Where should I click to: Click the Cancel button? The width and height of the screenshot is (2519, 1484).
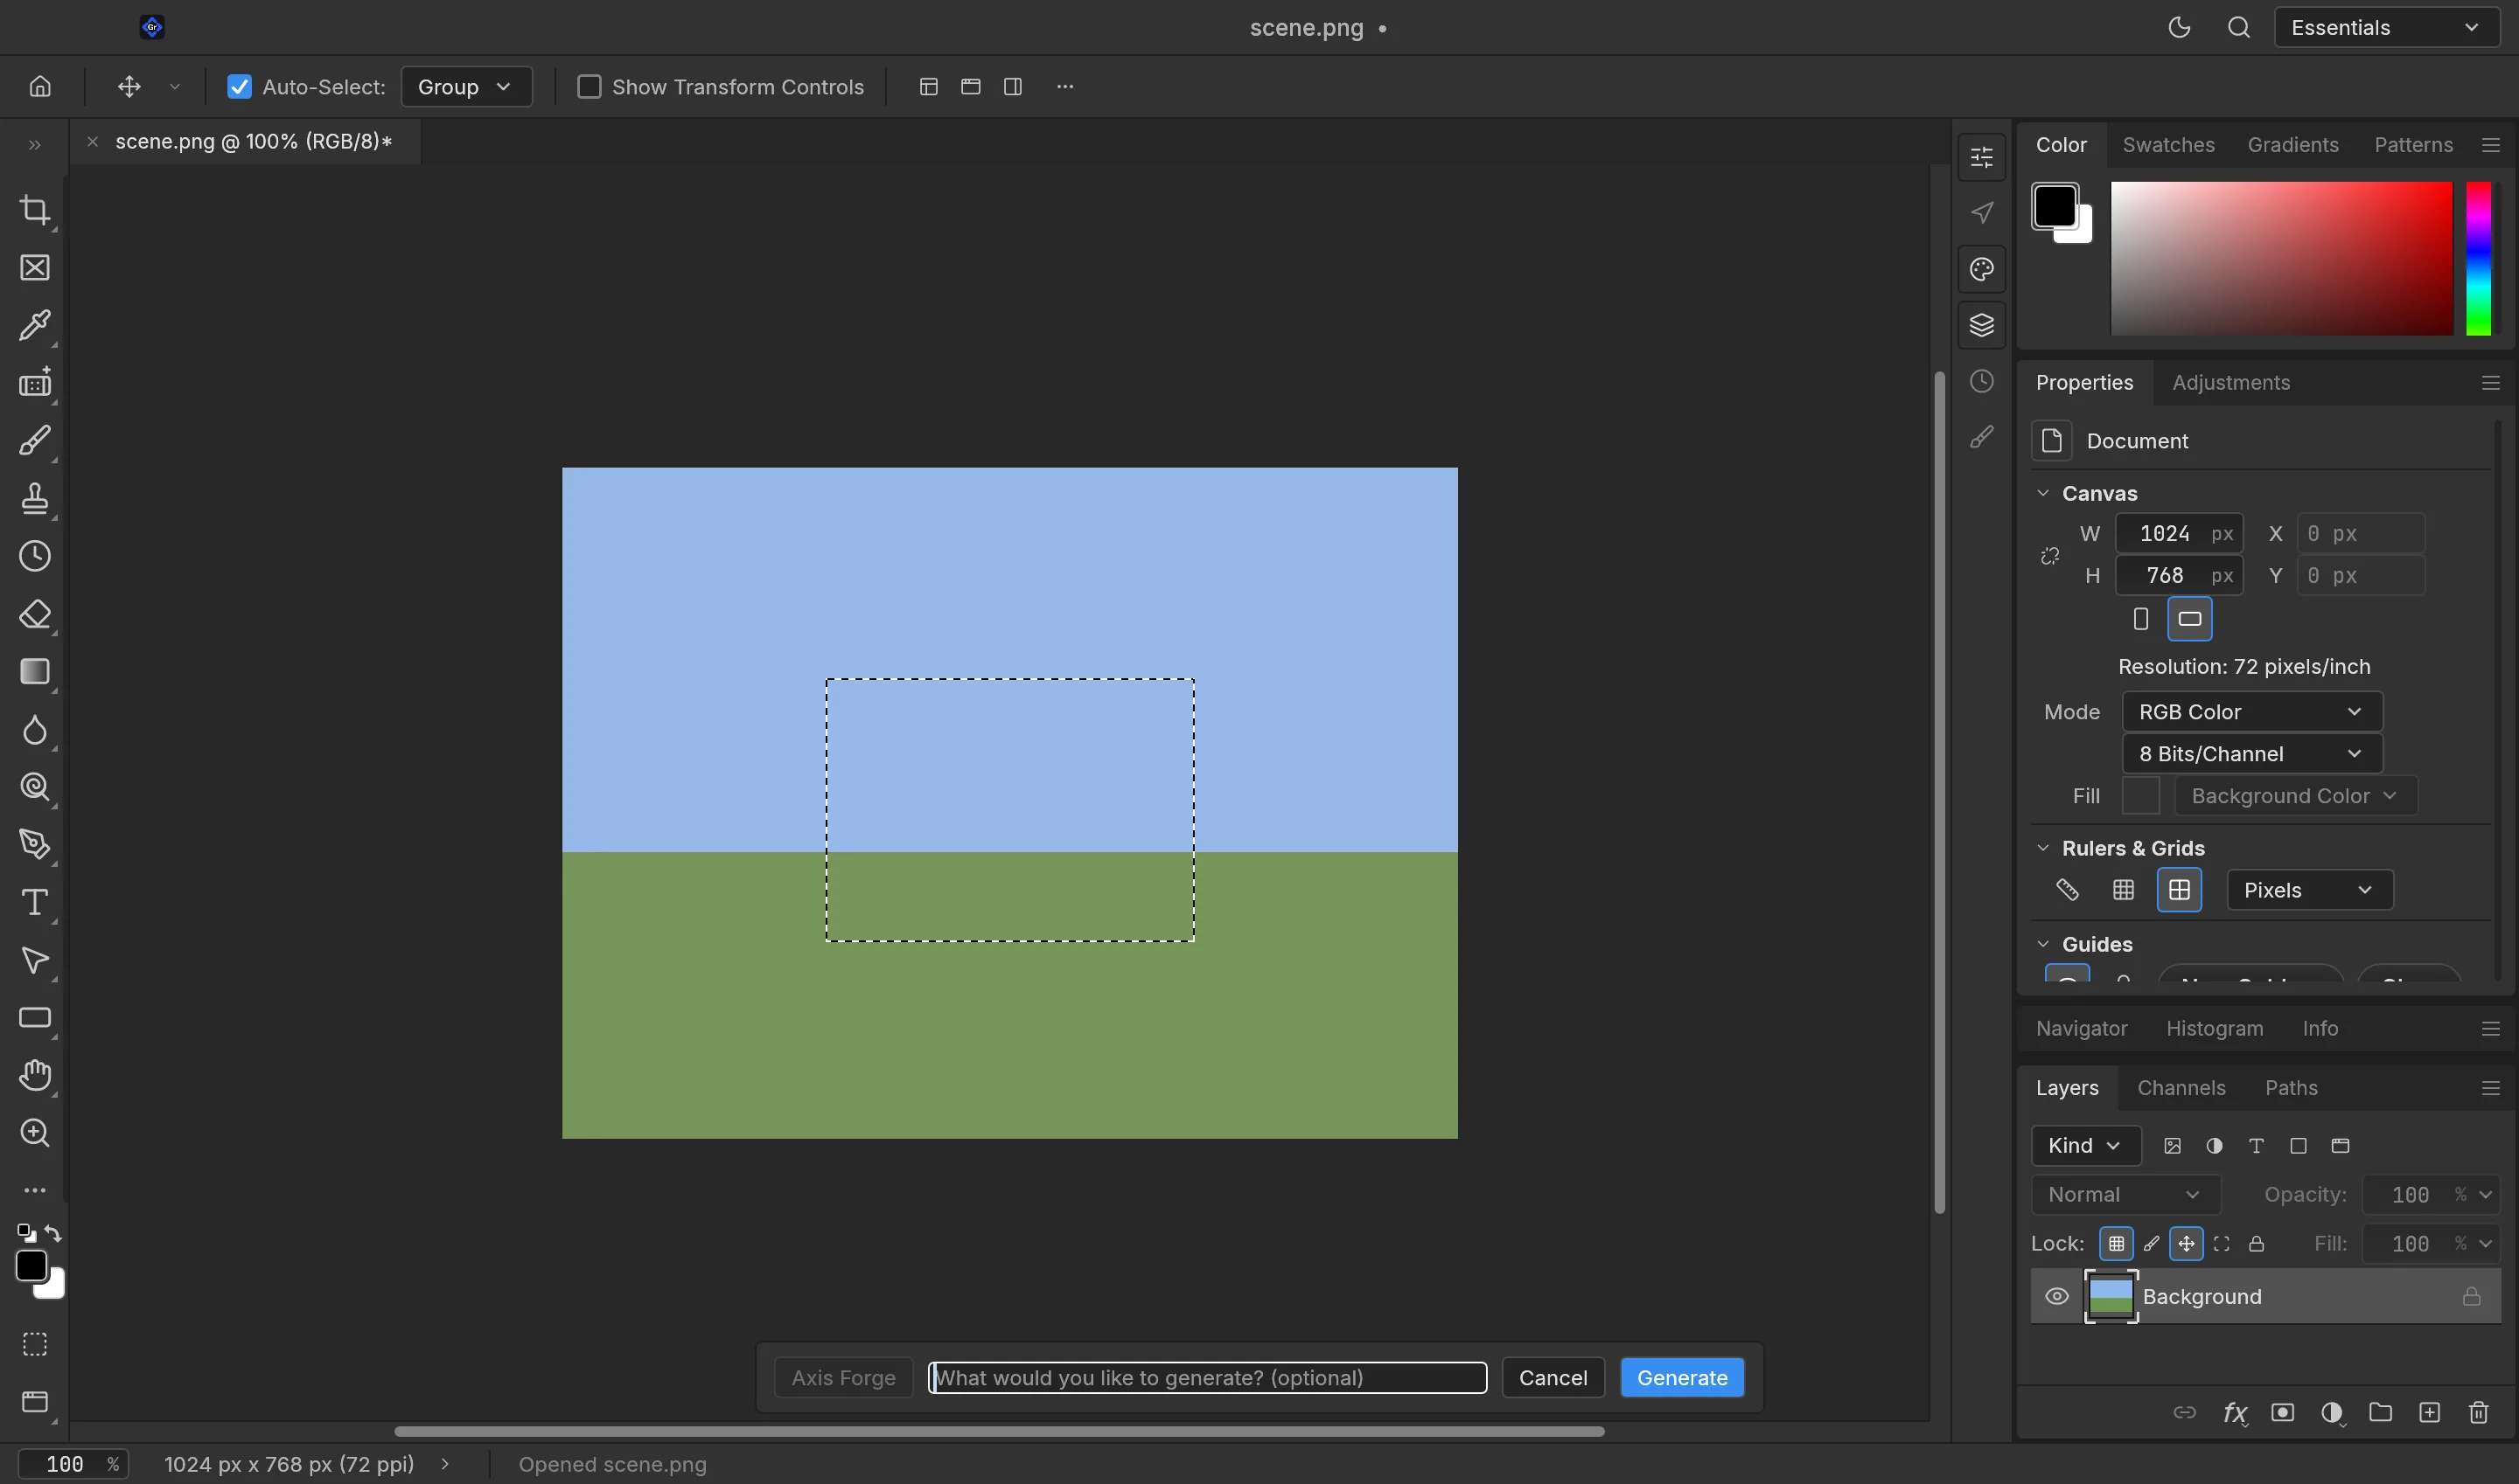click(x=1553, y=1378)
